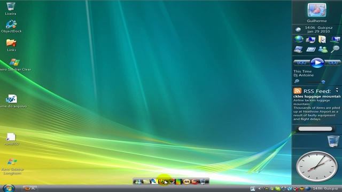Click the 'Dj Antoine' artist name
The image size is (342, 192).
304,75
